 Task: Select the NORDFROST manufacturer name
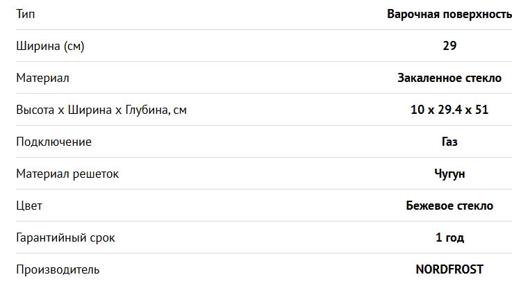[x=449, y=269]
